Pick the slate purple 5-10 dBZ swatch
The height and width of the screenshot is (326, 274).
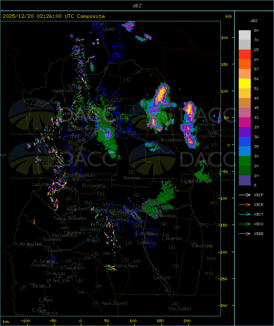245,180
